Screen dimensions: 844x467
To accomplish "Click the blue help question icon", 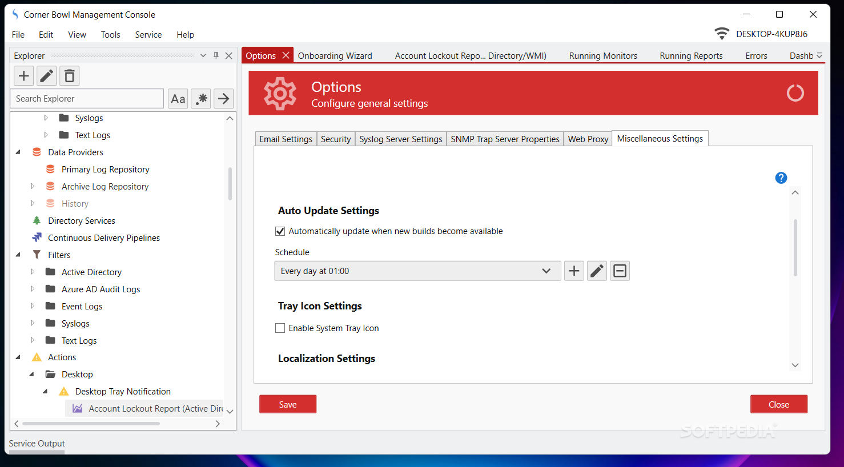I will [781, 178].
